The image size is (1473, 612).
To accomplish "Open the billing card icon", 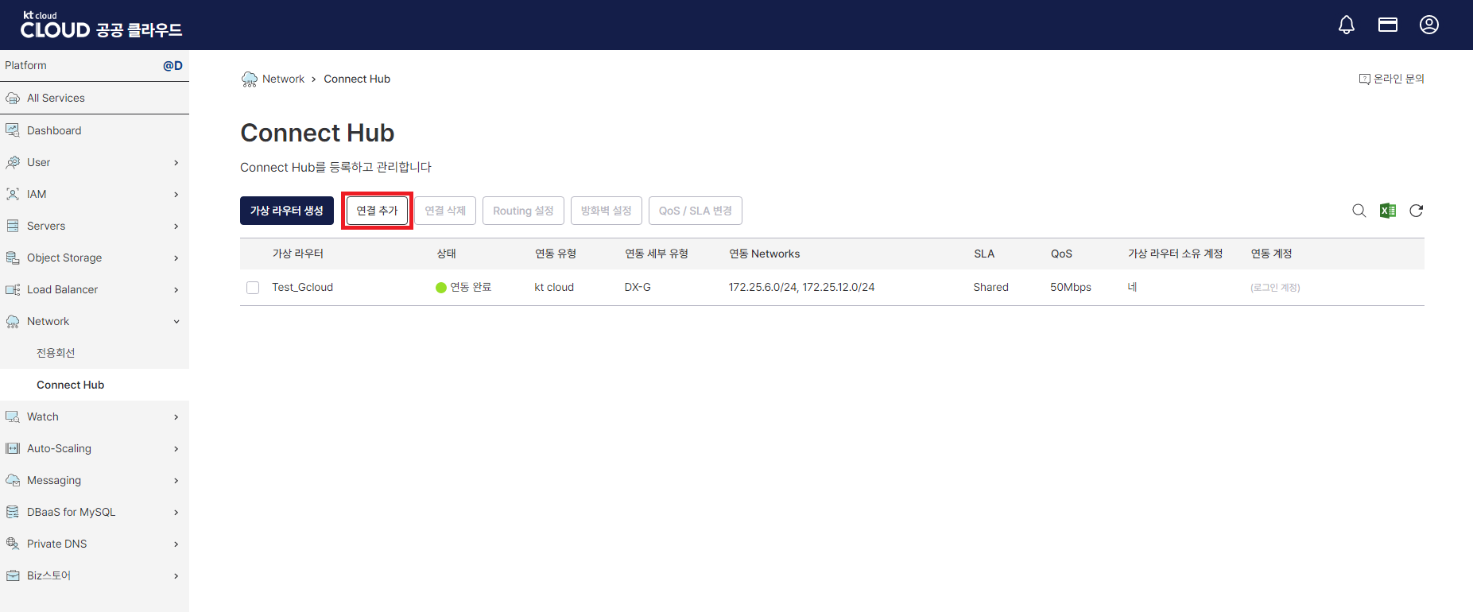I will pos(1388,25).
